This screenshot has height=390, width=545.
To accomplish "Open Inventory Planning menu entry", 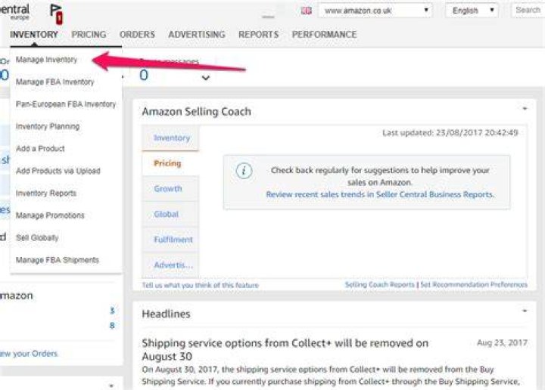I will (48, 127).
